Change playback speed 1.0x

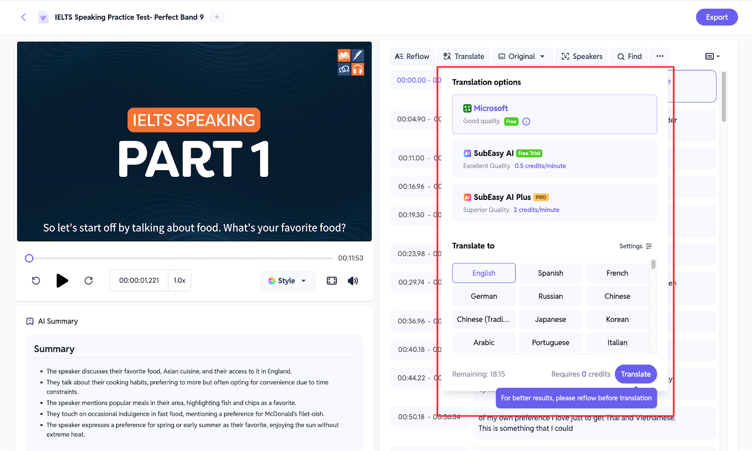coord(180,281)
